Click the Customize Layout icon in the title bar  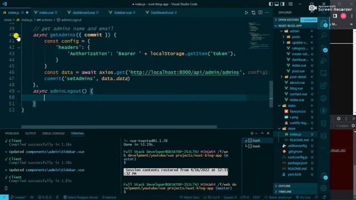(x=290, y=4)
